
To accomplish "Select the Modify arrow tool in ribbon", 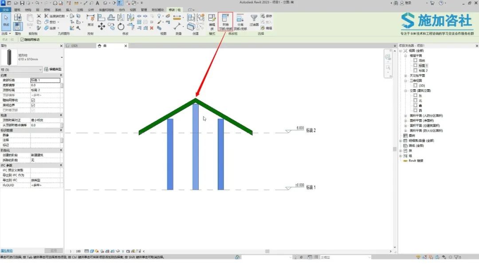I will click(6, 21).
